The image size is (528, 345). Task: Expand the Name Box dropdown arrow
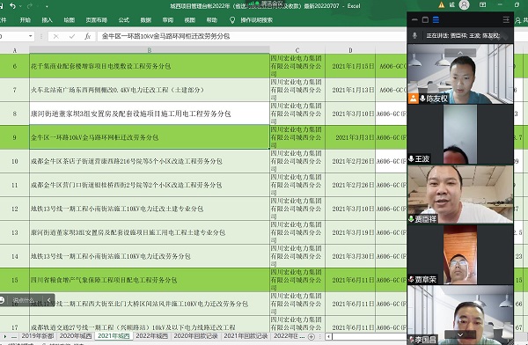30,36
